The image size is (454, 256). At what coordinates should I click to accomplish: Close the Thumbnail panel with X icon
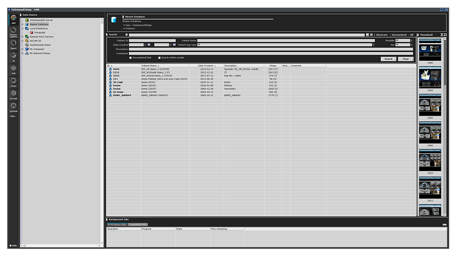click(x=442, y=35)
